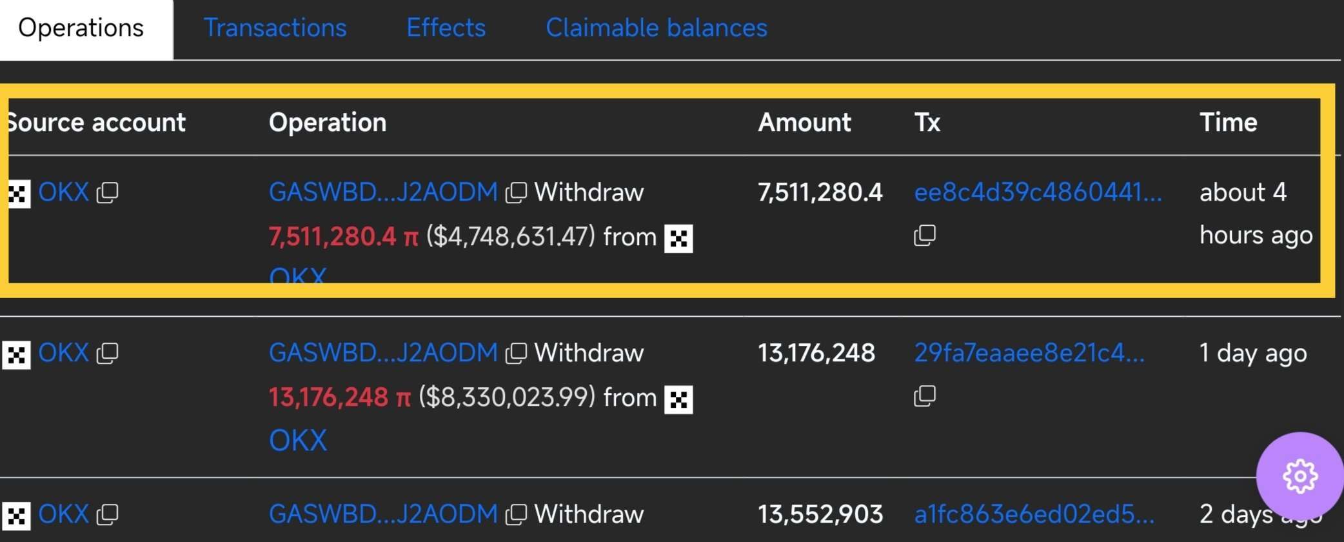Copy GASWBD...J2AODM address in first operation
Image resolution: width=1344 pixels, height=542 pixels.
click(516, 193)
